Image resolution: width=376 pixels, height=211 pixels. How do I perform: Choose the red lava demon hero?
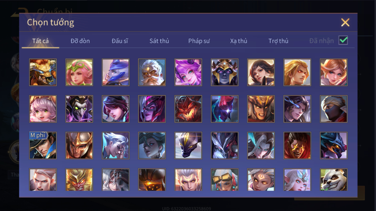coord(188,109)
